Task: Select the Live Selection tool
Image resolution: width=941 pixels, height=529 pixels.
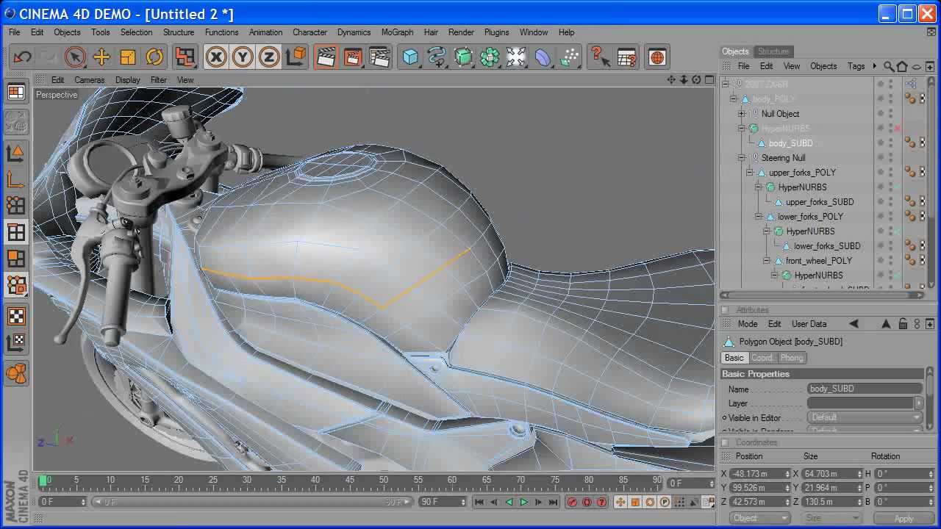Action: tap(75, 57)
